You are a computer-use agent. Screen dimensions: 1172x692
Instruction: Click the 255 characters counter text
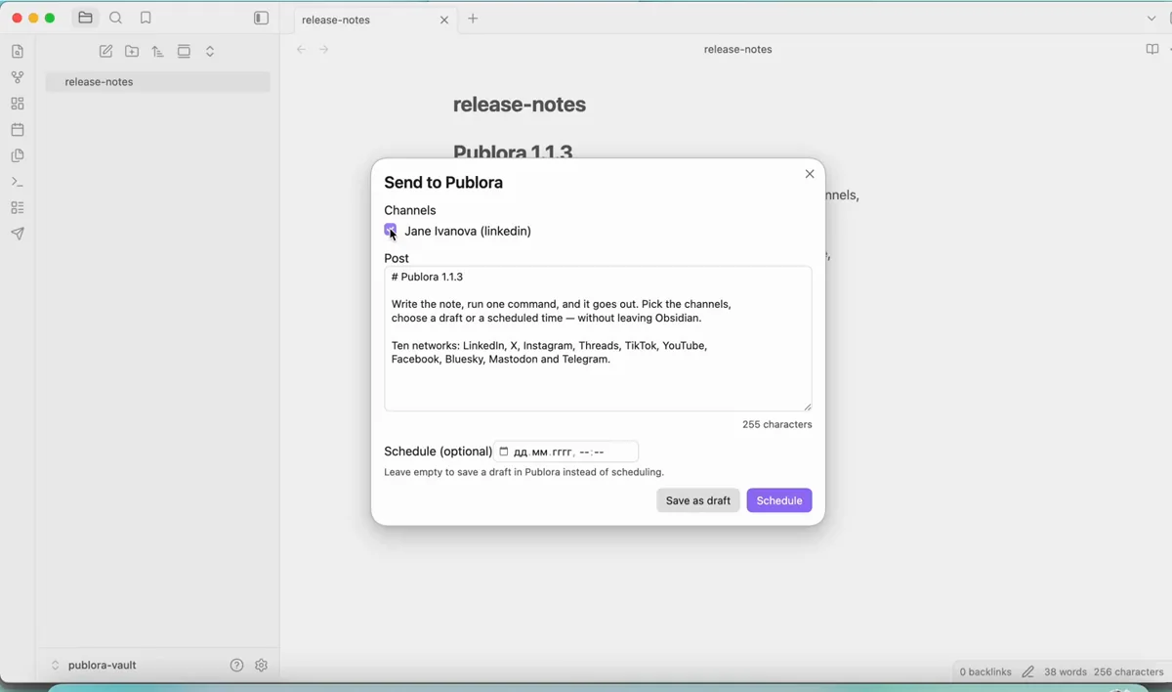tap(777, 425)
